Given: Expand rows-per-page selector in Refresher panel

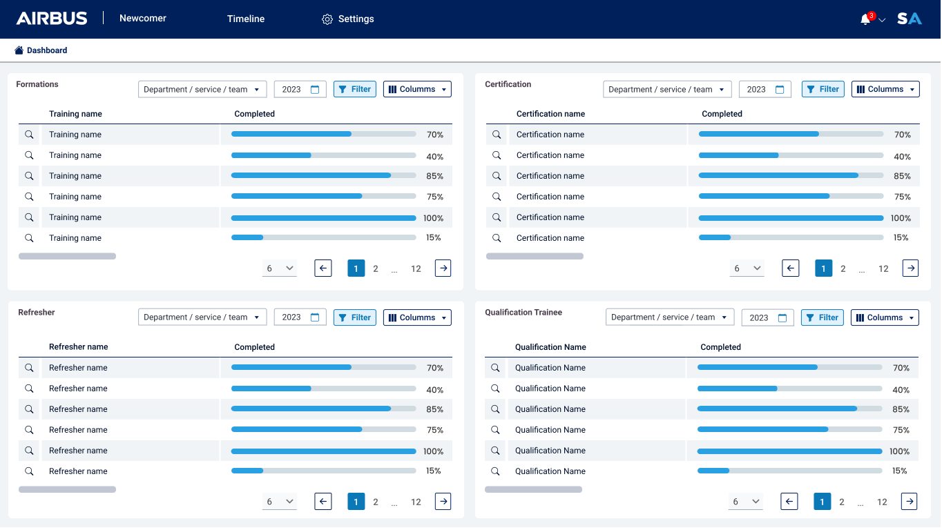Looking at the screenshot, I should pos(280,502).
